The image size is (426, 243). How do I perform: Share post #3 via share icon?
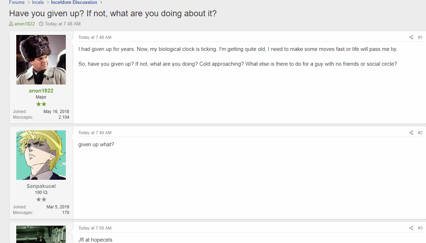point(411,228)
